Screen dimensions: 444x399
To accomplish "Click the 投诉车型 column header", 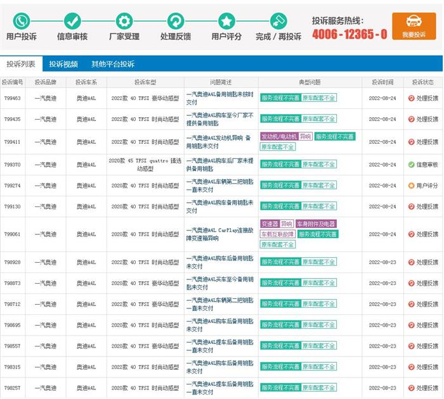I will pos(145,82).
